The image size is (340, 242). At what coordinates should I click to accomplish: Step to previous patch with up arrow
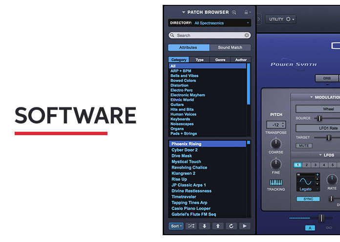click(x=218, y=226)
